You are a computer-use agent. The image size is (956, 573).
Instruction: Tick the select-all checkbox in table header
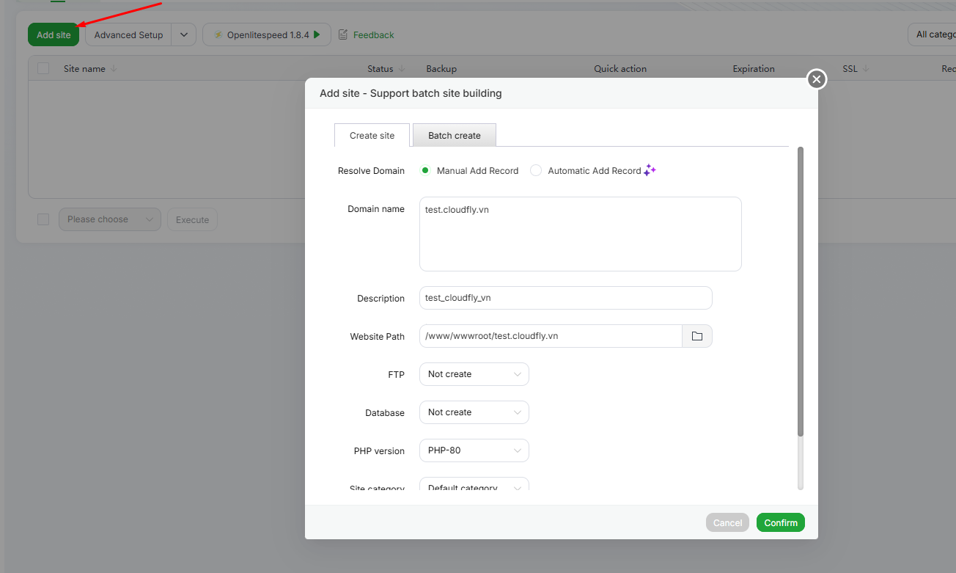pos(43,68)
